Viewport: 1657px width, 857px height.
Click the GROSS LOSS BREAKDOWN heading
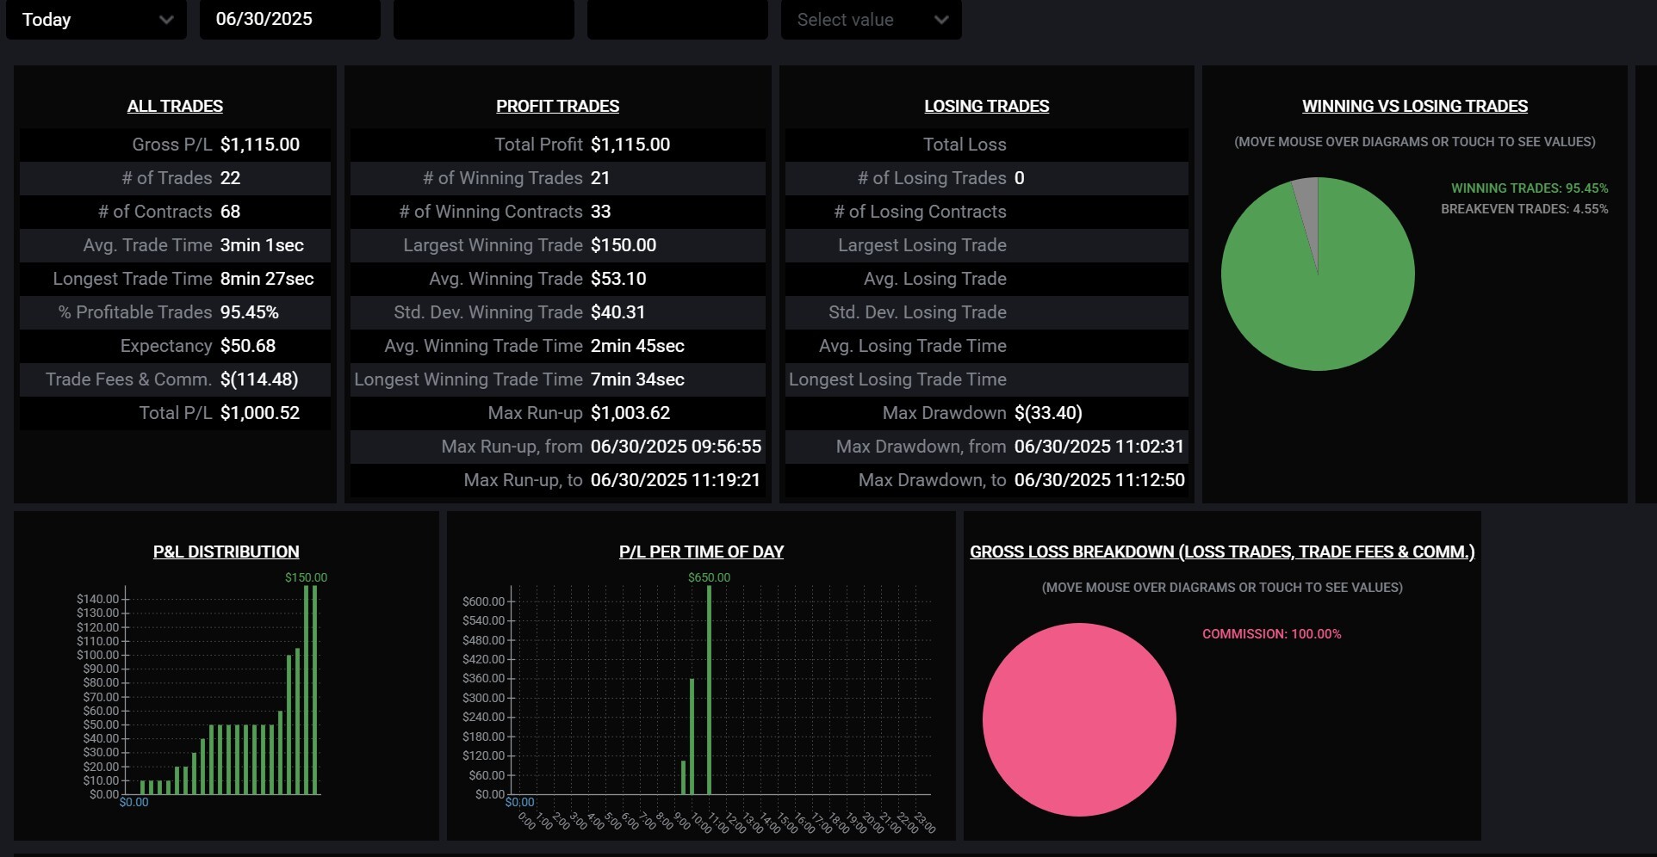(1221, 552)
